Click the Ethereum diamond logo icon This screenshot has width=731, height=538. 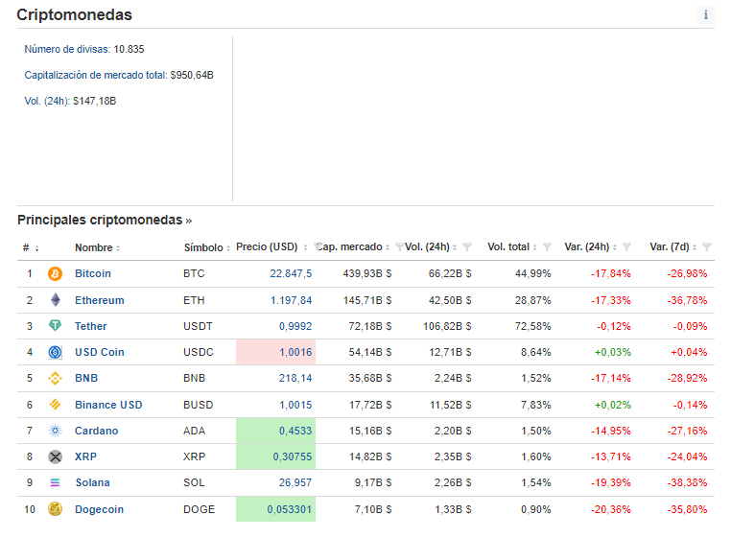55,300
